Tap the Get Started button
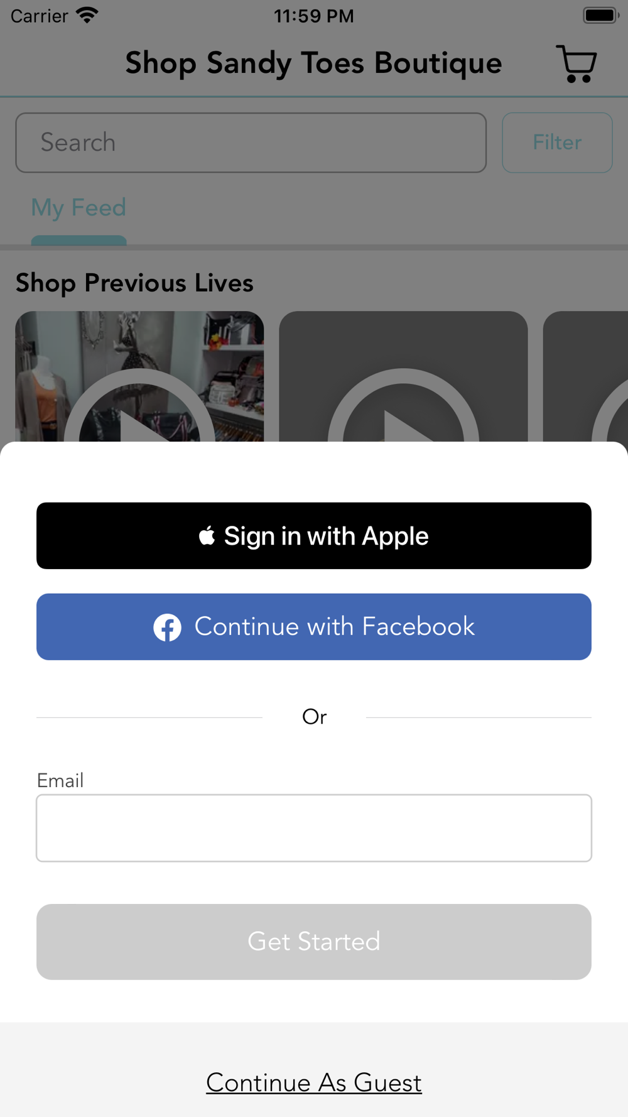 [314, 942]
